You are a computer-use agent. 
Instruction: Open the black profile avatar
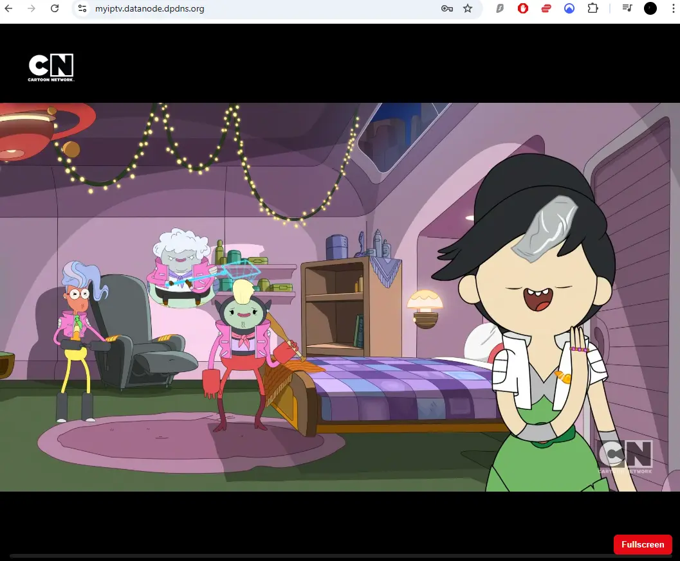(x=650, y=8)
